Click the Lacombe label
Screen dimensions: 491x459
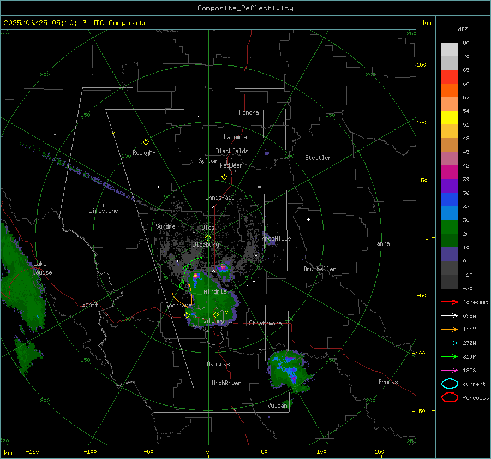click(235, 137)
